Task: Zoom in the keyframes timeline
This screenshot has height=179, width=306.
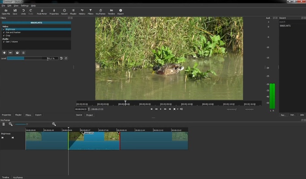Action: coord(54,124)
